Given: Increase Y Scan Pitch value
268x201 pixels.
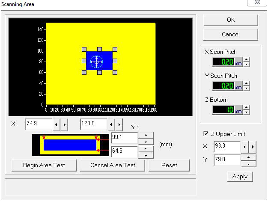Looking at the screenshot, I should click(246, 83).
